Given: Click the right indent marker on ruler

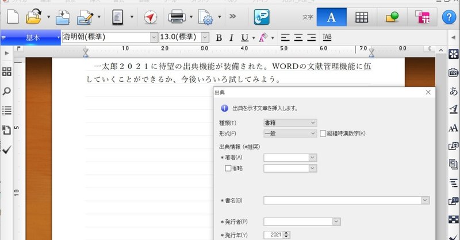Looking at the screenshot, I should point(371,52).
